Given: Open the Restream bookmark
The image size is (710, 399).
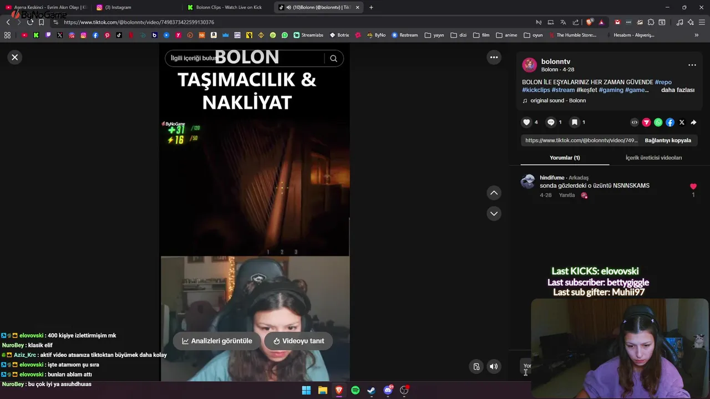Looking at the screenshot, I should (405, 35).
